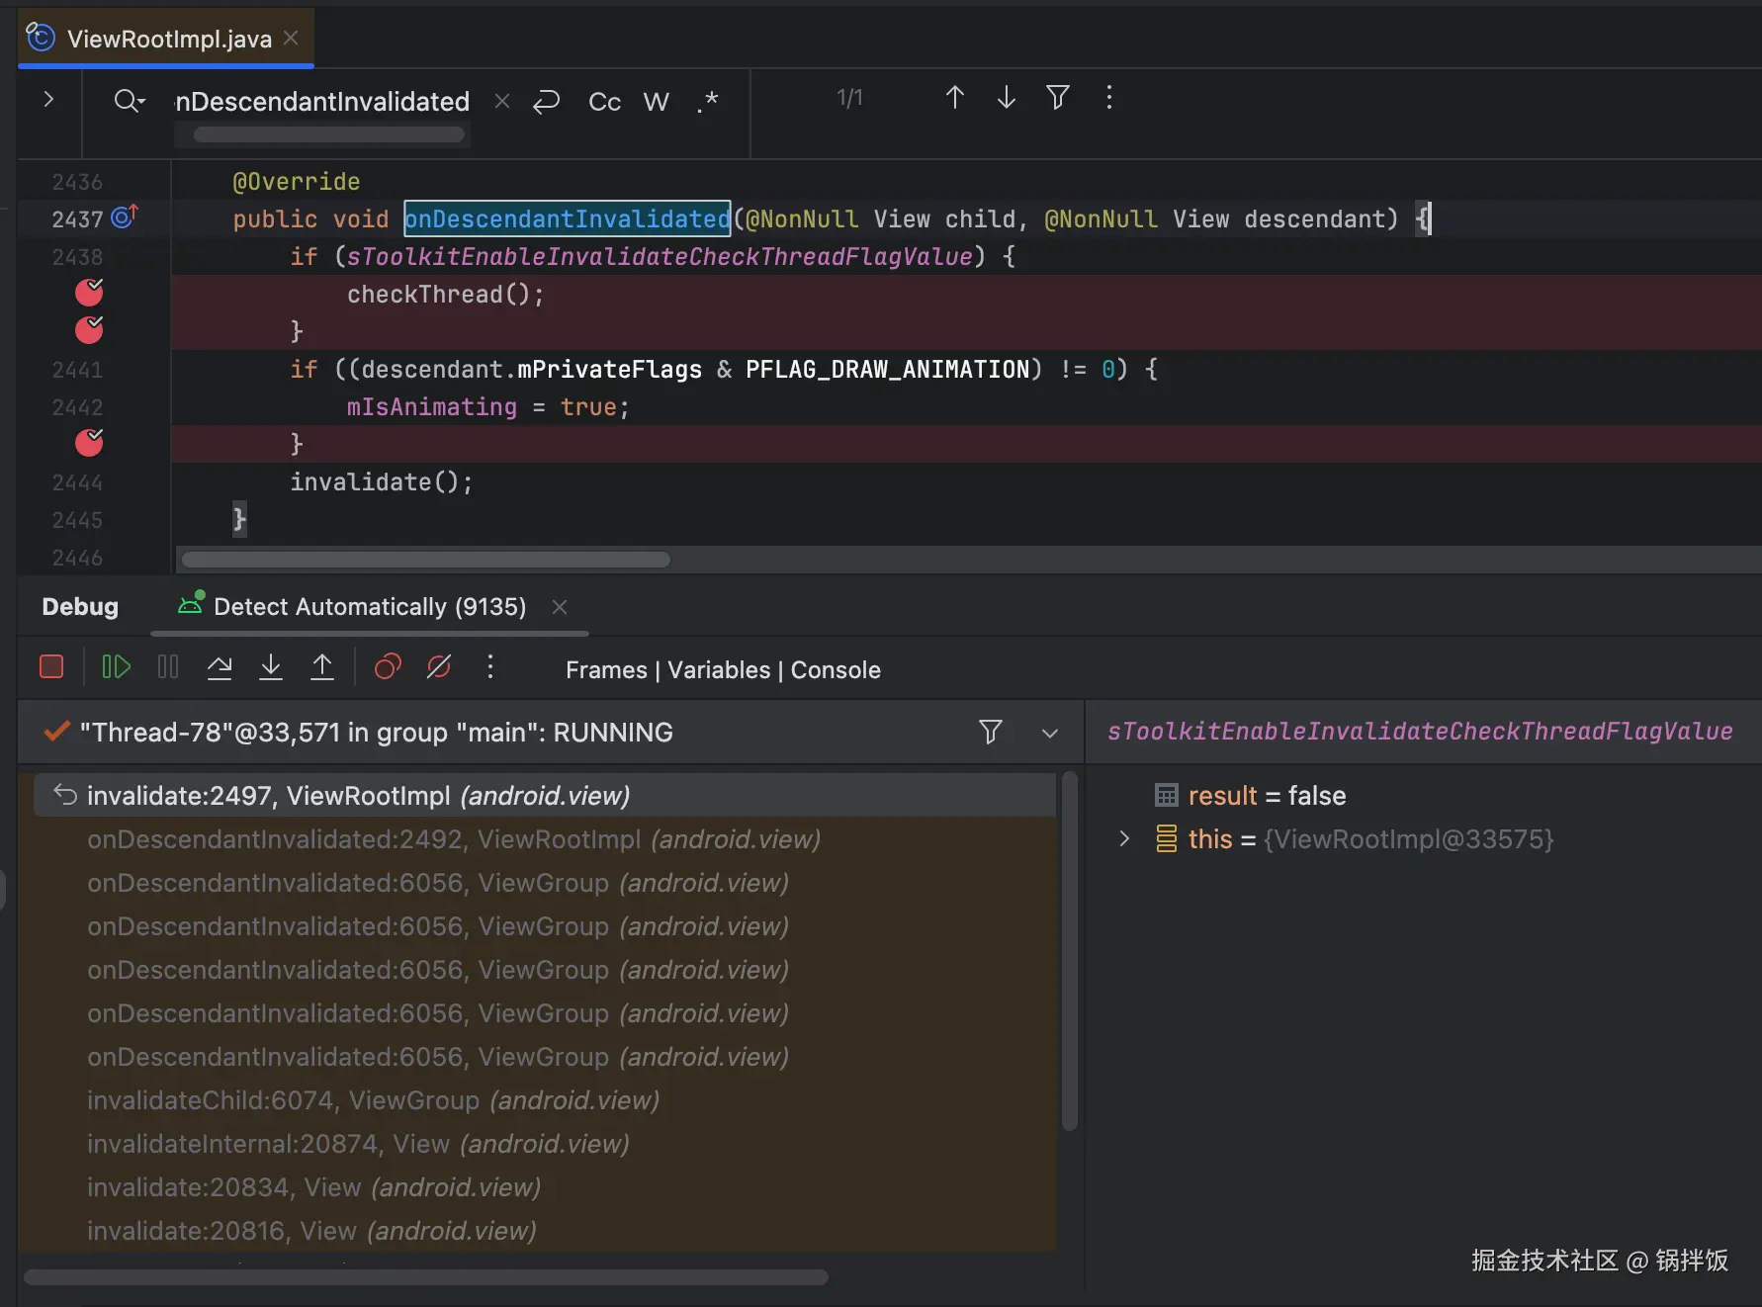Click the Resume Program icon

click(116, 667)
